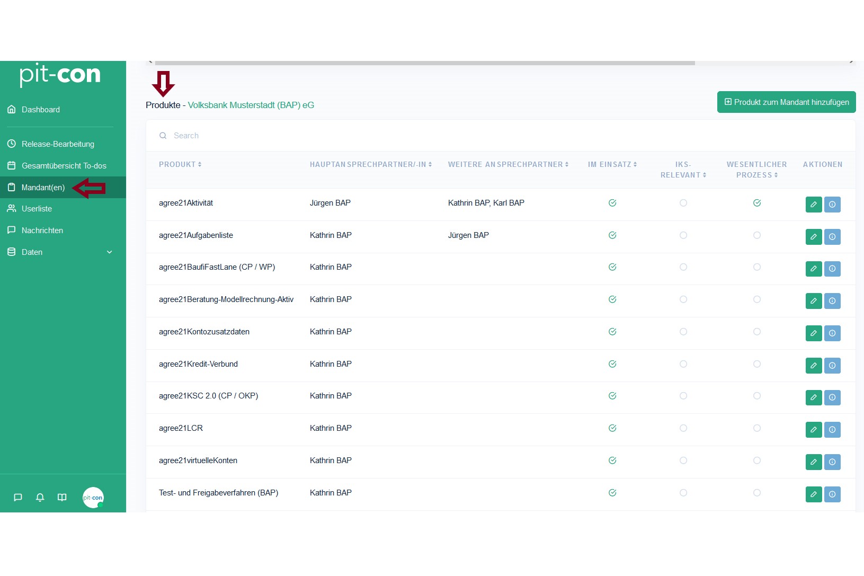Select 'agree21Kredit-Verbund' product name
Image resolution: width=864 pixels, height=576 pixels.
click(198, 364)
